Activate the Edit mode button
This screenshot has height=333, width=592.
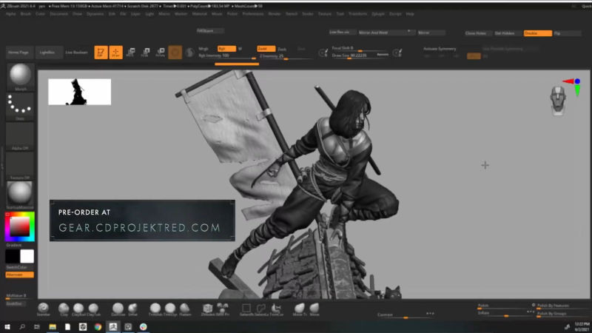point(101,52)
